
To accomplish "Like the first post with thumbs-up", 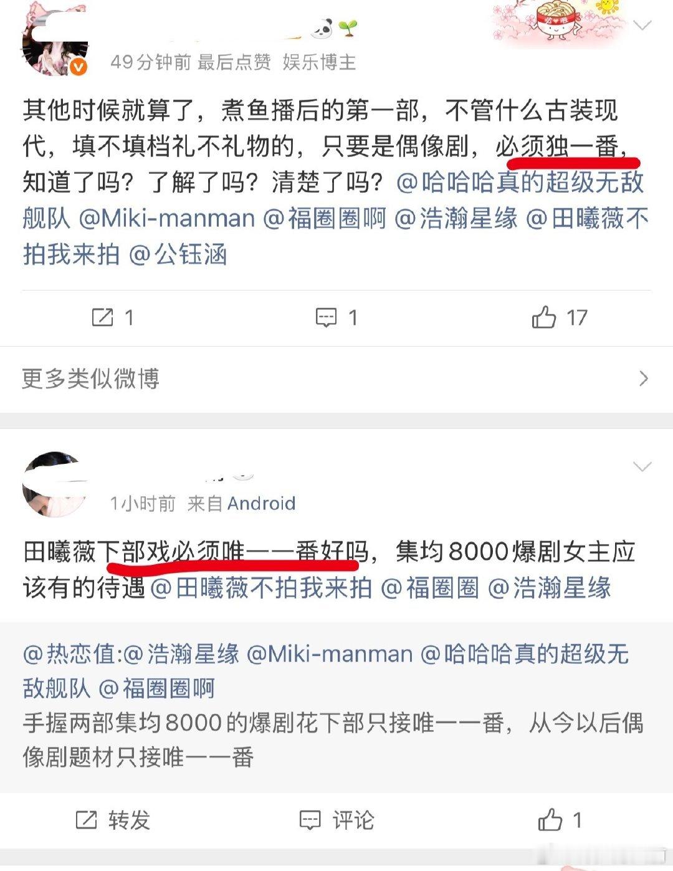I will coord(544,317).
